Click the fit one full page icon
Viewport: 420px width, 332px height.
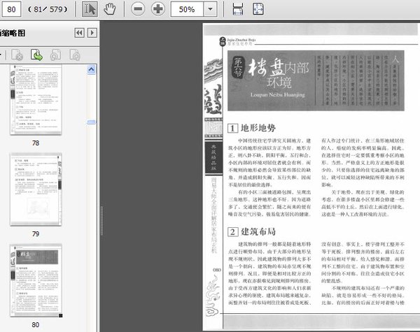click(x=259, y=10)
